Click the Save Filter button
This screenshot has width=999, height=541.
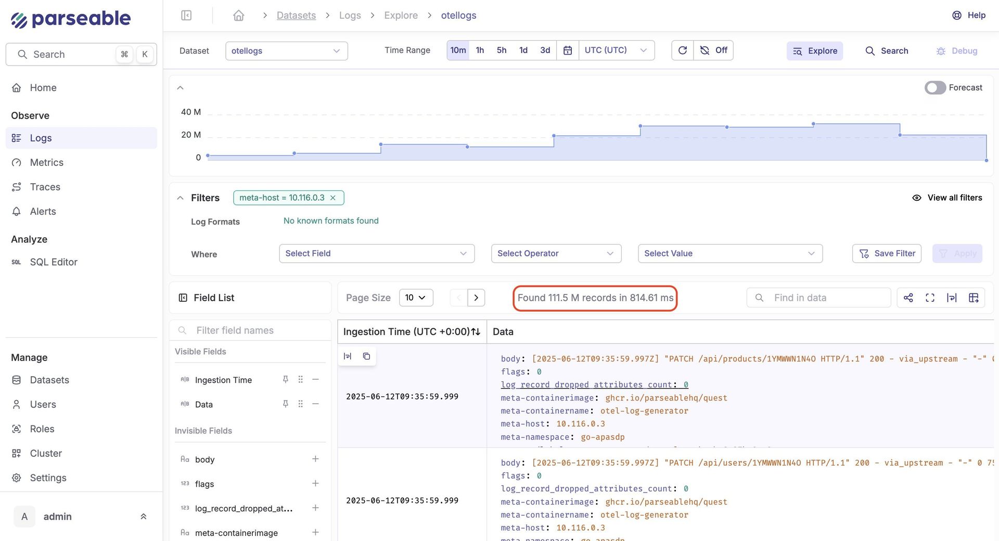pyautogui.click(x=887, y=253)
